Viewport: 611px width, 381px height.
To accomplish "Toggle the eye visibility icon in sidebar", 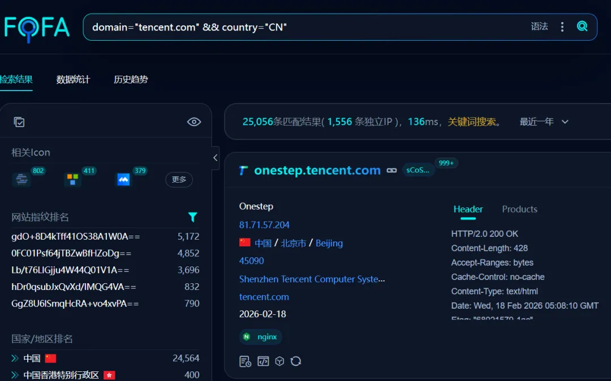I will point(193,122).
